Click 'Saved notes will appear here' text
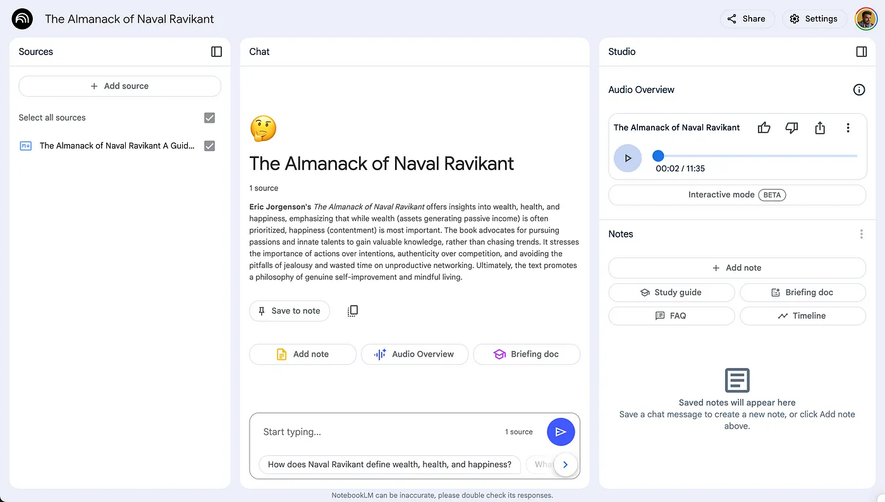This screenshot has height=502, width=885. pos(737,403)
